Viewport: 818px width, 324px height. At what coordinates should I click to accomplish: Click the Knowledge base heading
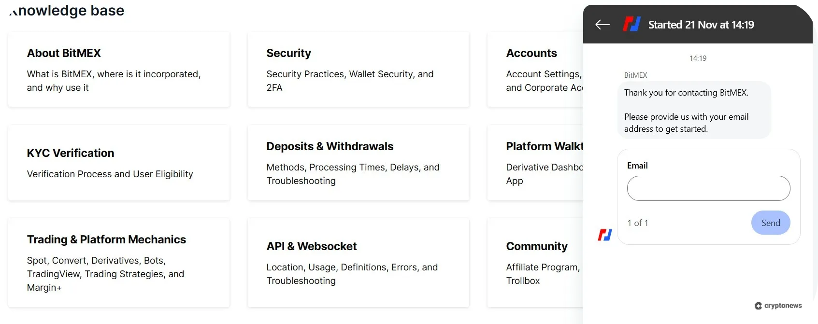coord(67,10)
